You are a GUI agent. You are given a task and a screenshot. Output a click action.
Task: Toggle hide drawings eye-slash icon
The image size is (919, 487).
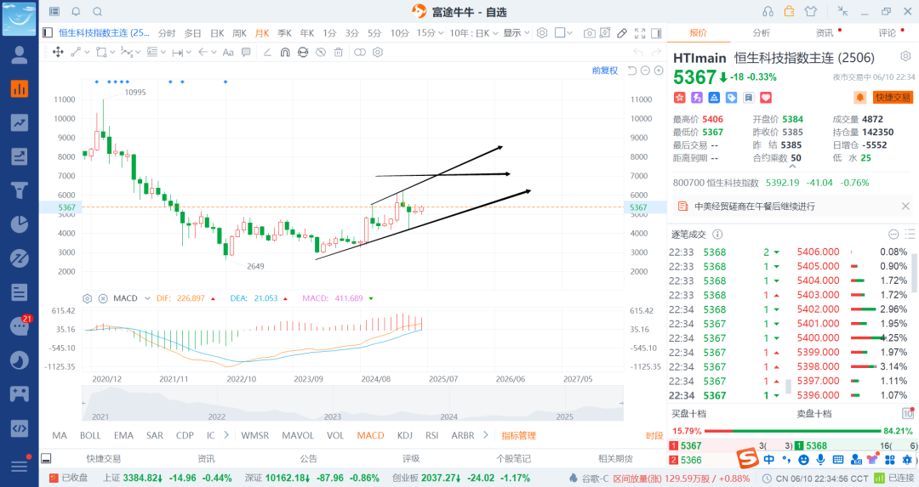point(321,52)
